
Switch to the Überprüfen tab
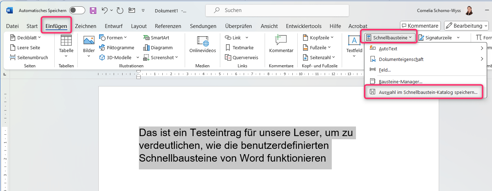point(238,26)
